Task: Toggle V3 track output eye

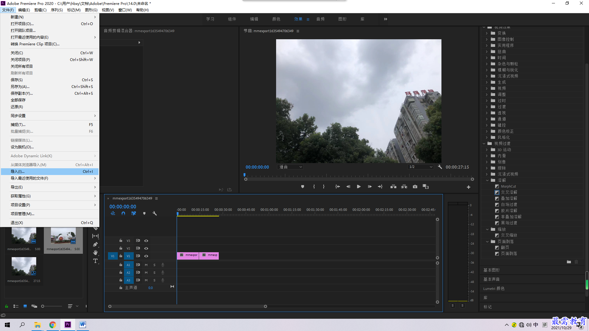Action: point(146,241)
